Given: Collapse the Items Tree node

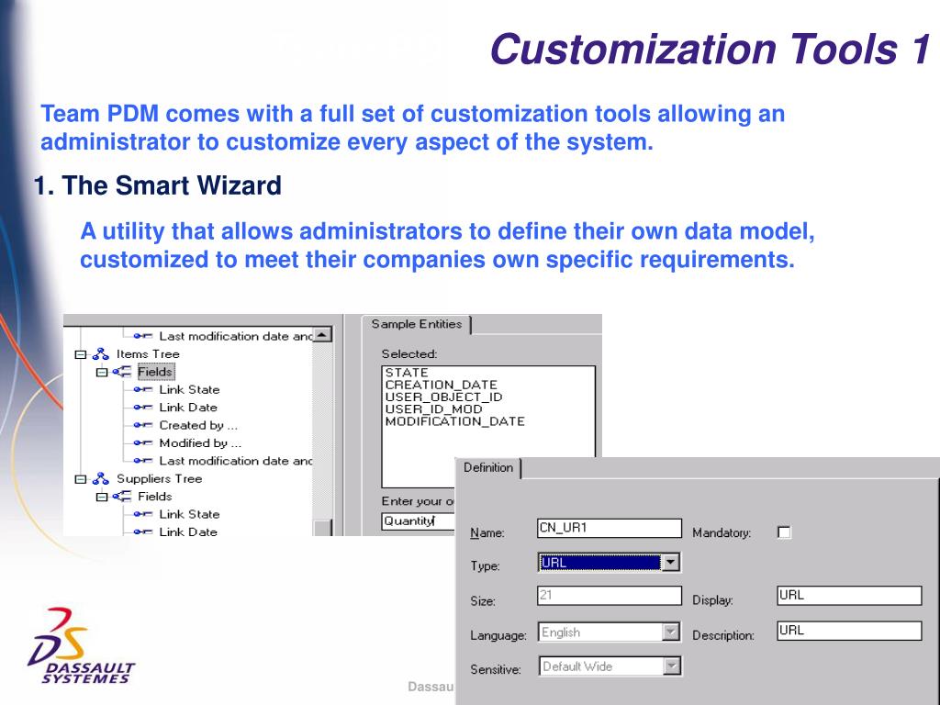Looking at the screenshot, I should click(x=81, y=354).
